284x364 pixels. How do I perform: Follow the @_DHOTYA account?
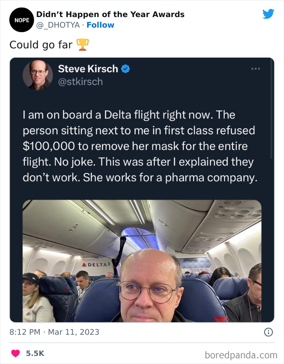click(100, 25)
